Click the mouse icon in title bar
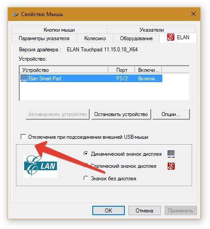 click(15, 14)
